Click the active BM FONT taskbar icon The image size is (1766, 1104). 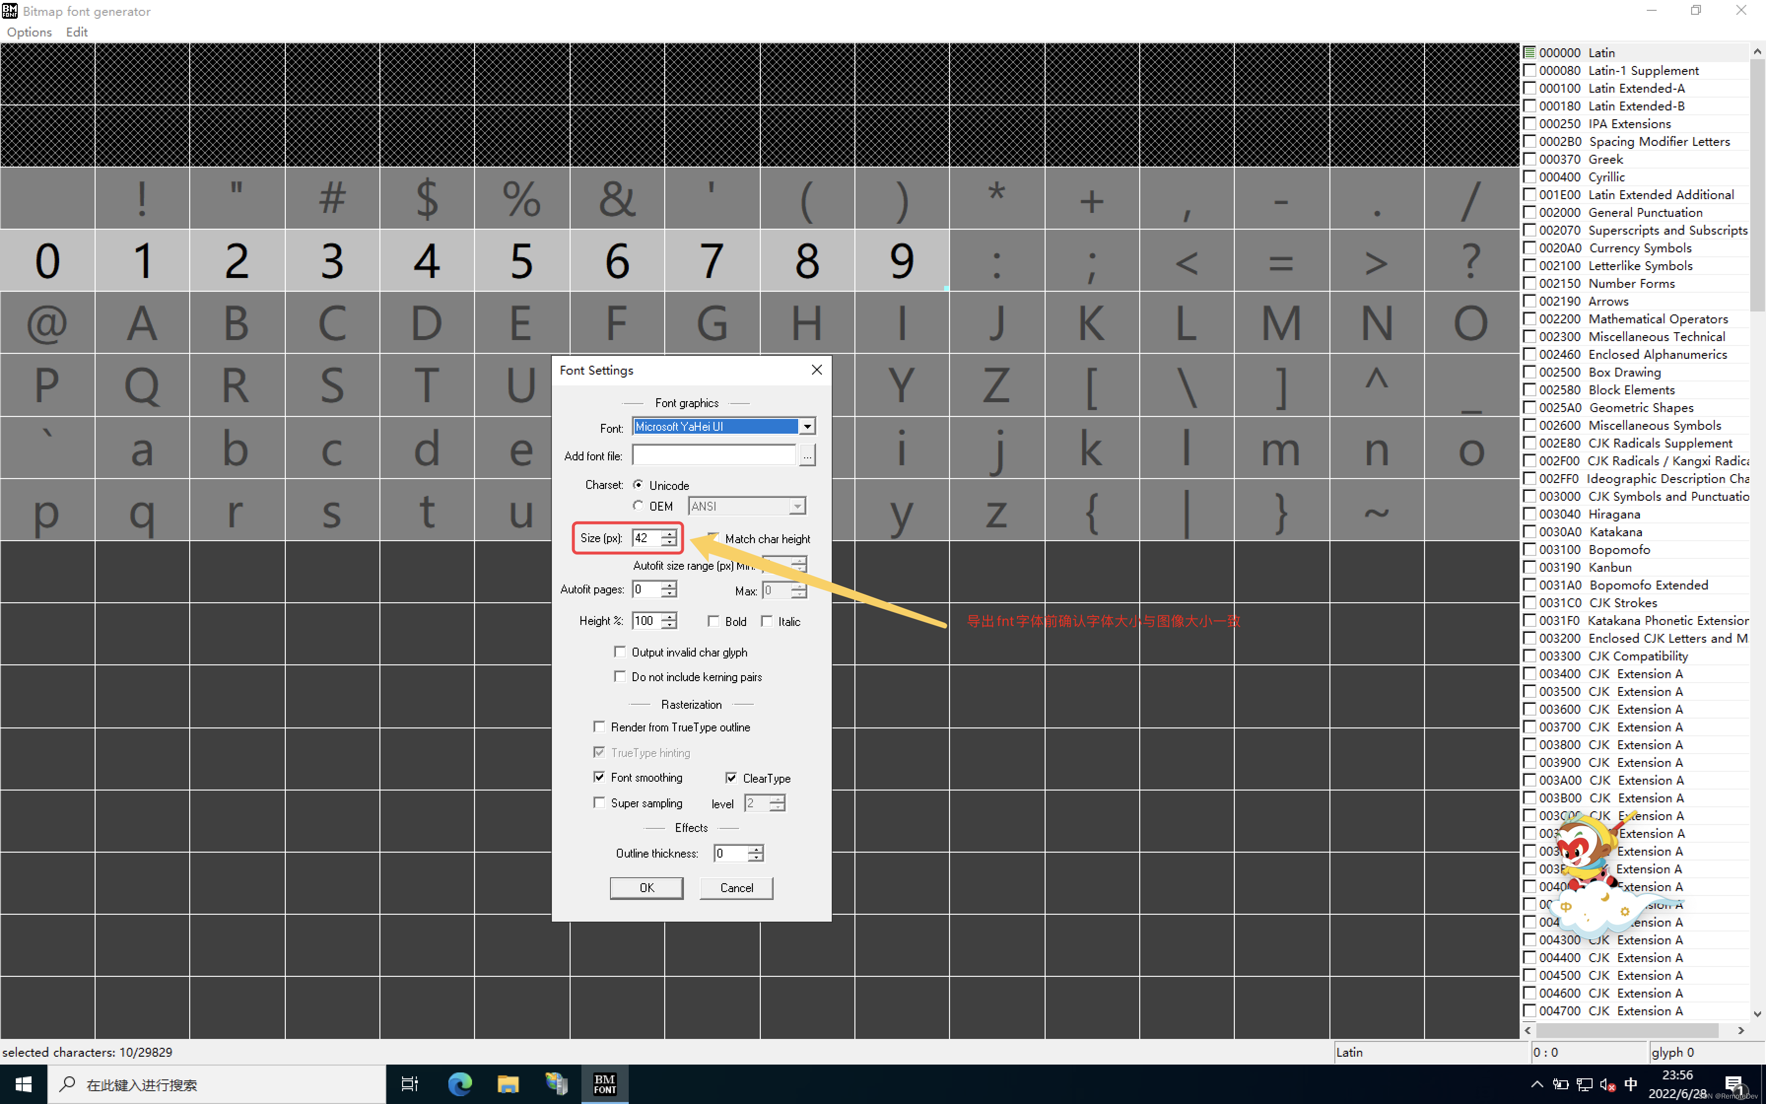pos(605,1084)
